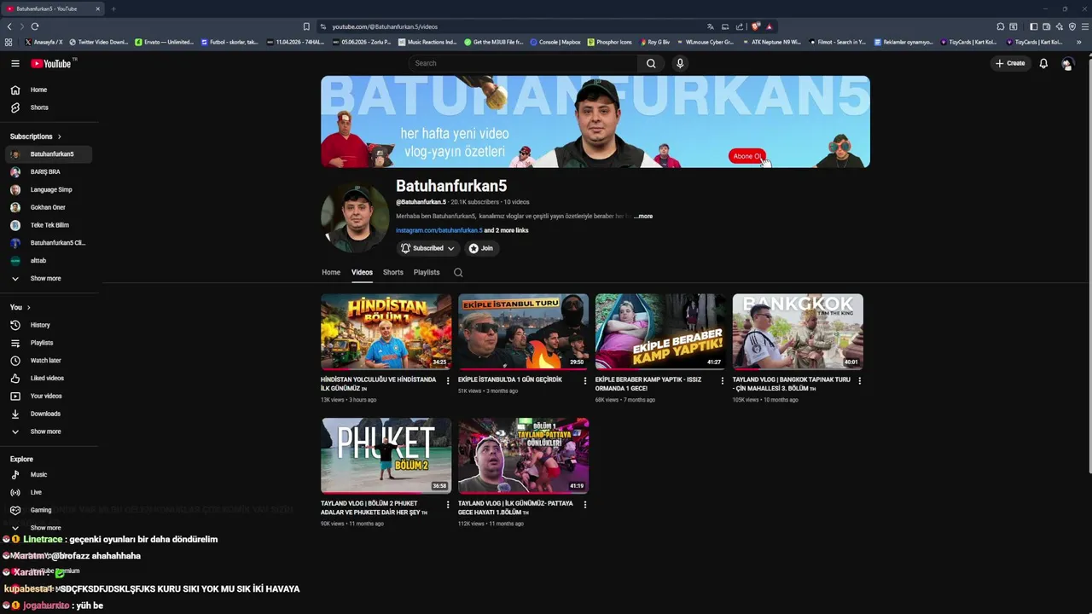Open options for Ekiple Beraber Kamp video
This screenshot has width=1092, height=614.
click(723, 380)
